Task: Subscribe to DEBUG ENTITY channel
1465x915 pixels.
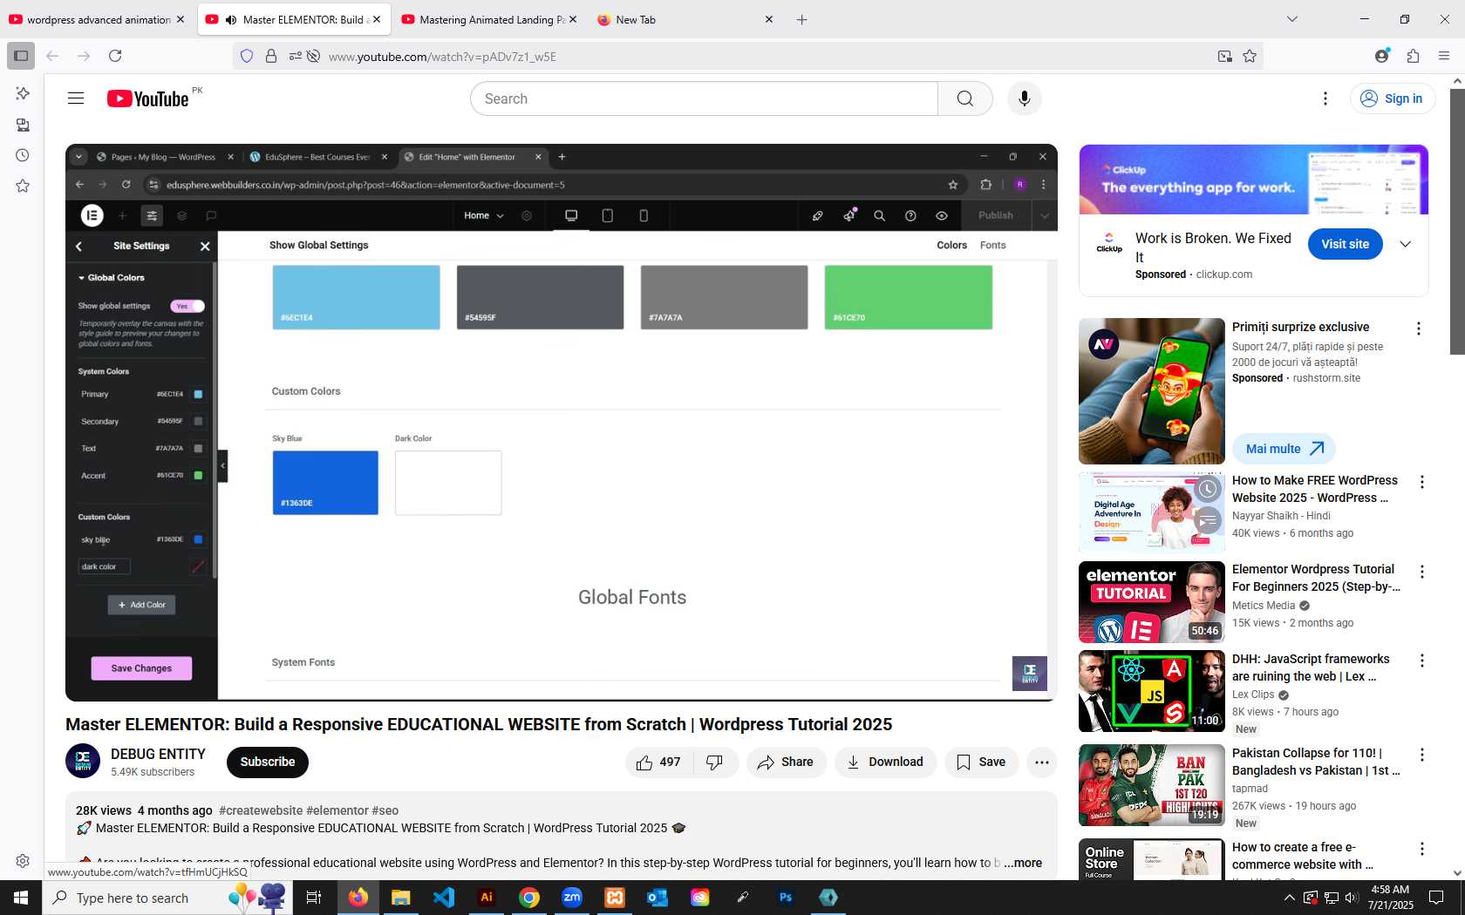Action: (268, 762)
